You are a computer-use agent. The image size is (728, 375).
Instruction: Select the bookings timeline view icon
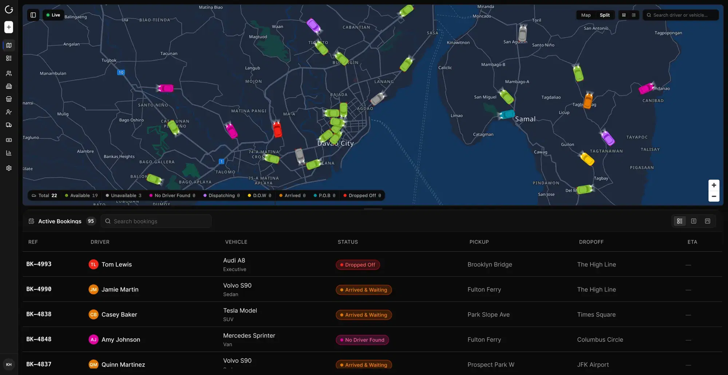[694, 221]
